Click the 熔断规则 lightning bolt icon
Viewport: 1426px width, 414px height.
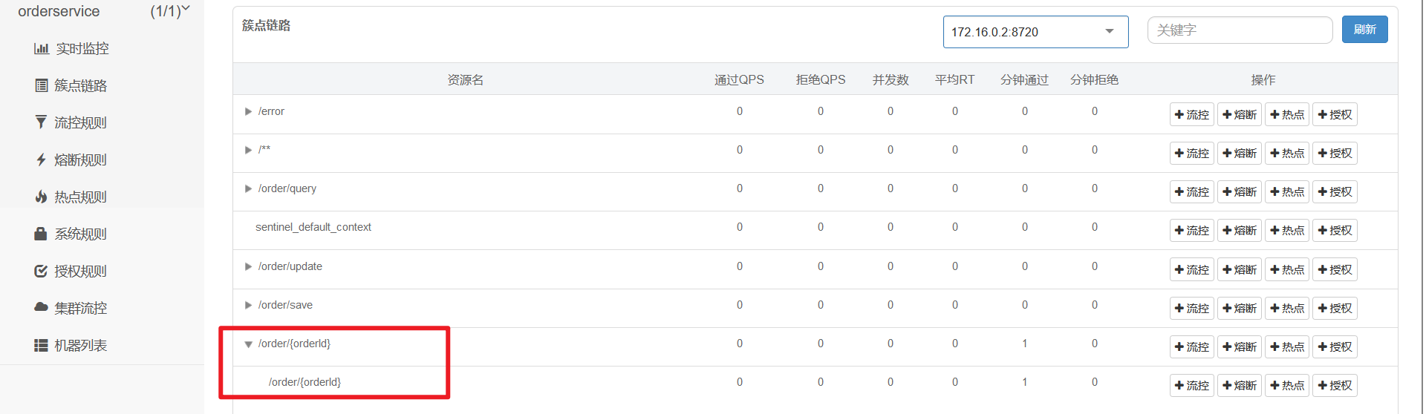point(42,160)
